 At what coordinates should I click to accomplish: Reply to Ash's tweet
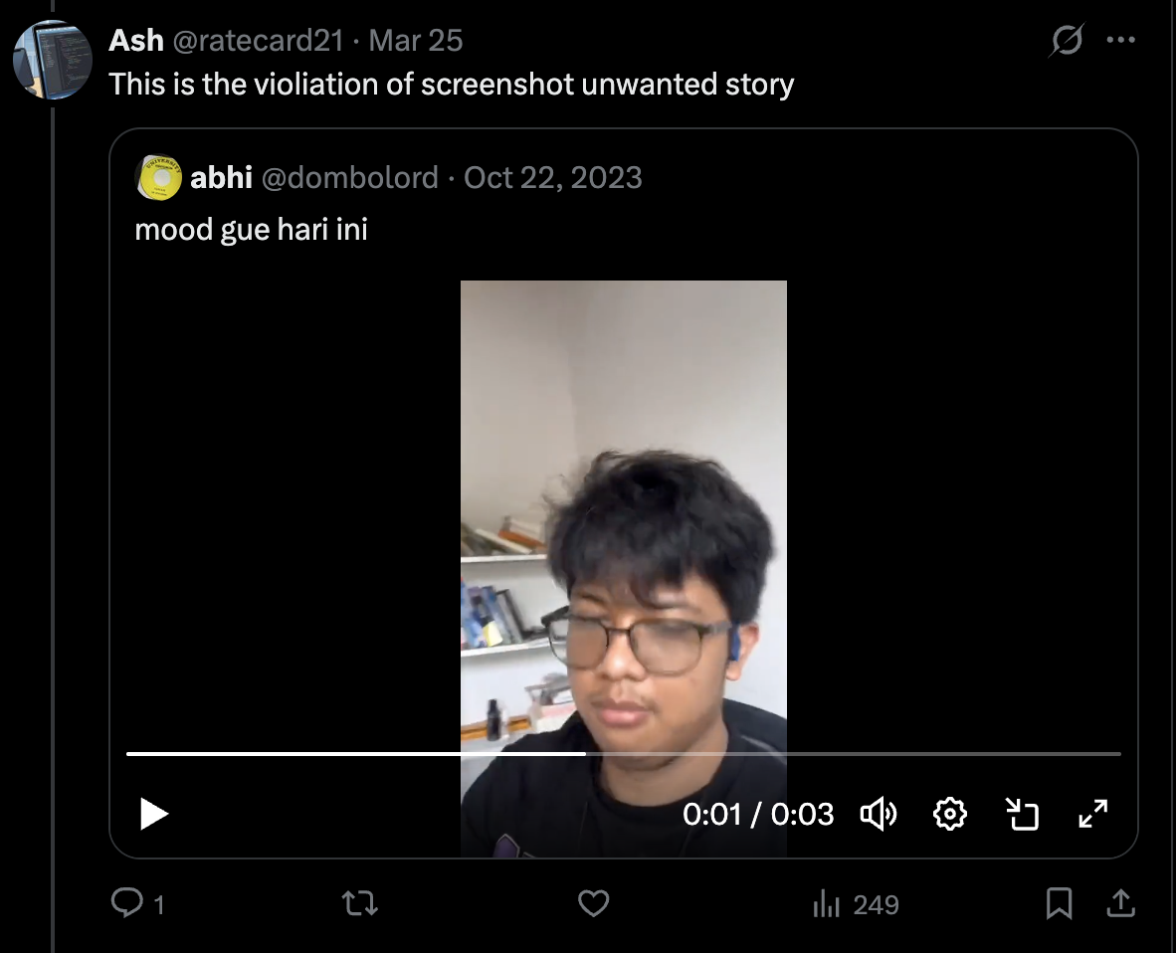[127, 903]
